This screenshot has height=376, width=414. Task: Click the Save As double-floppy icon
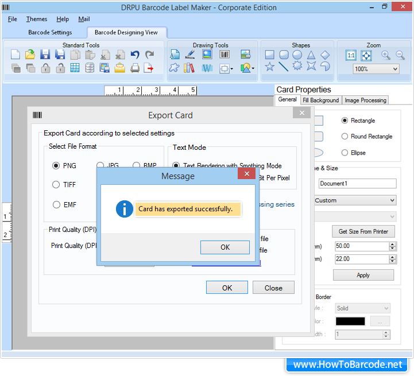pyautogui.click(x=60, y=55)
